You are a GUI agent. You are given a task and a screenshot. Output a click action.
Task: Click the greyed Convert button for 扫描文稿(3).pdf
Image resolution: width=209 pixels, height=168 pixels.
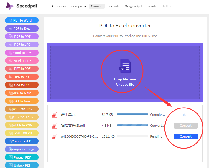pyautogui.click(x=185, y=126)
